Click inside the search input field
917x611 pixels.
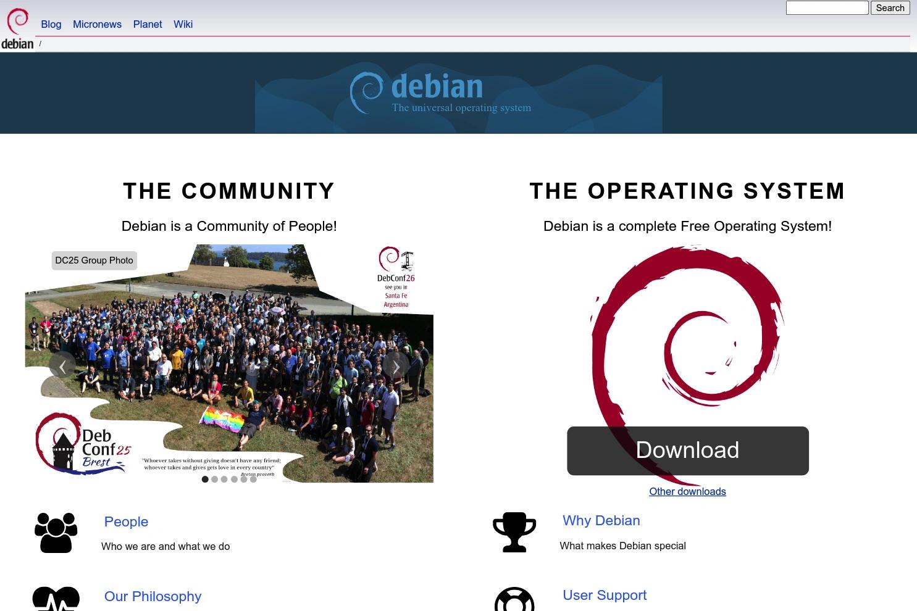(x=827, y=8)
